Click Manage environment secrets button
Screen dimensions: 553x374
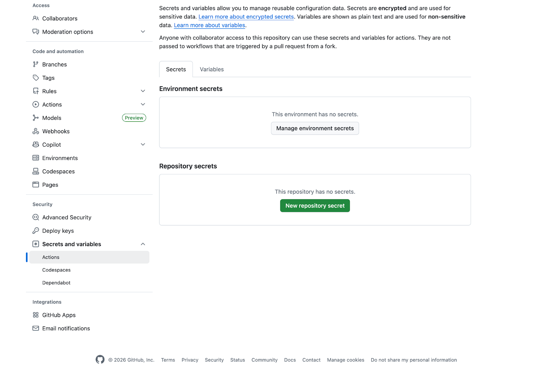tap(315, 128)
